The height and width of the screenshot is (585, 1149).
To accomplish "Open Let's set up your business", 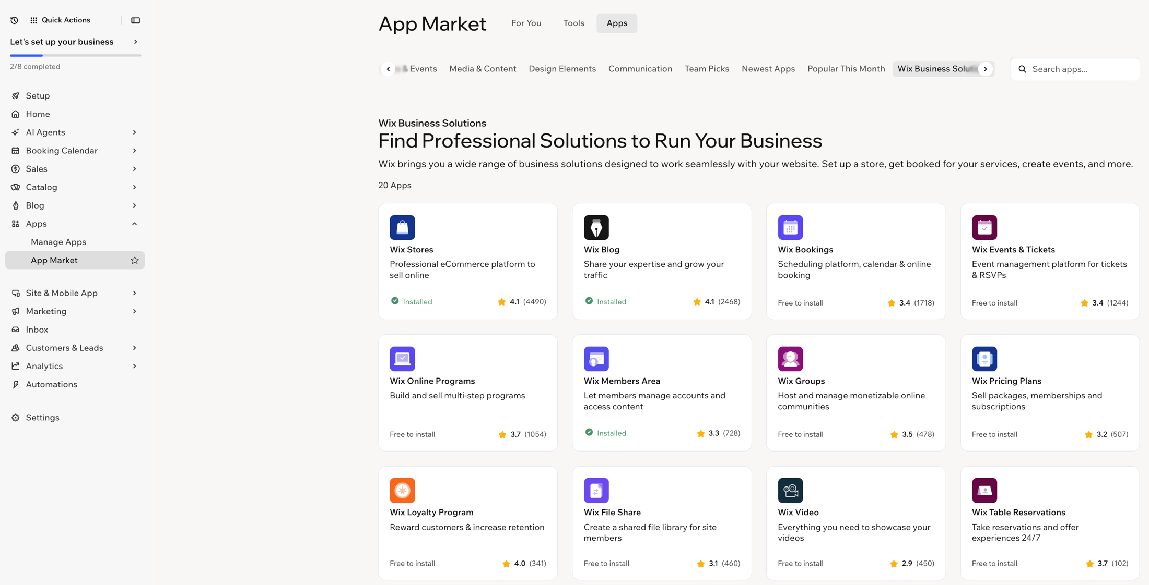I will tap(75, 42).
